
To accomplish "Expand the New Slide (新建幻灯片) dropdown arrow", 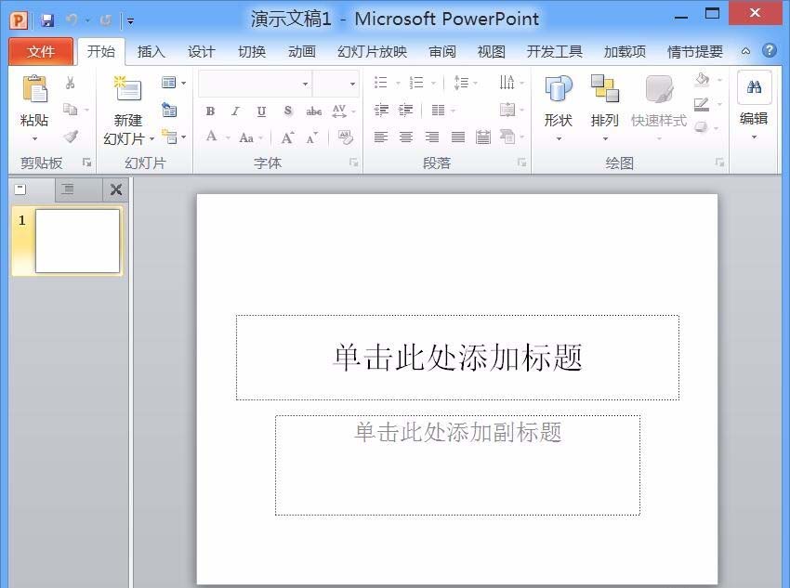I will click(150, 138).
